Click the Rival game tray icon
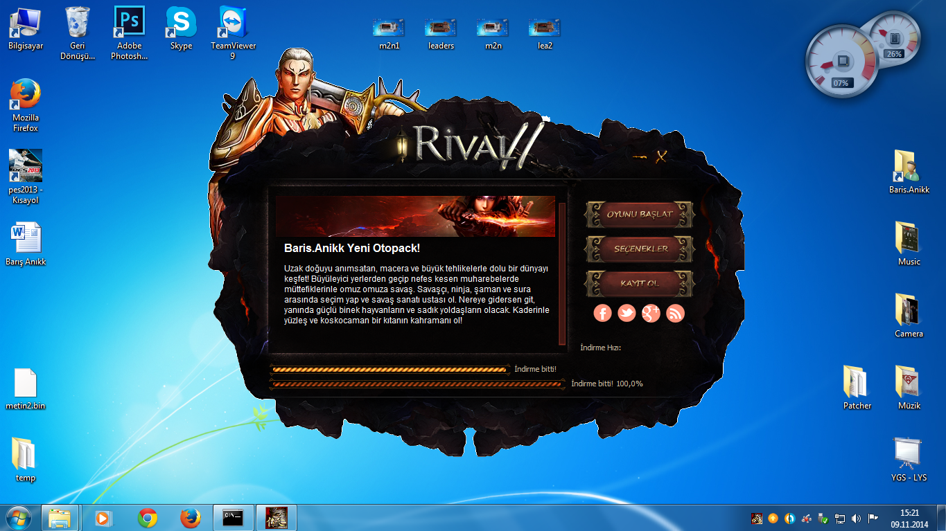 pos(757,518)
